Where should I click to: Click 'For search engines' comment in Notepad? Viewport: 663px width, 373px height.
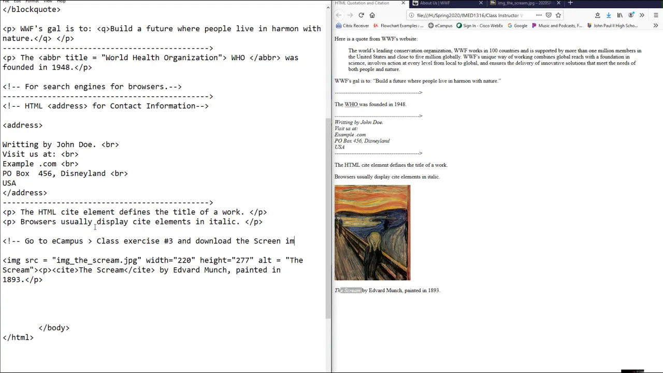tap(92, 87)
